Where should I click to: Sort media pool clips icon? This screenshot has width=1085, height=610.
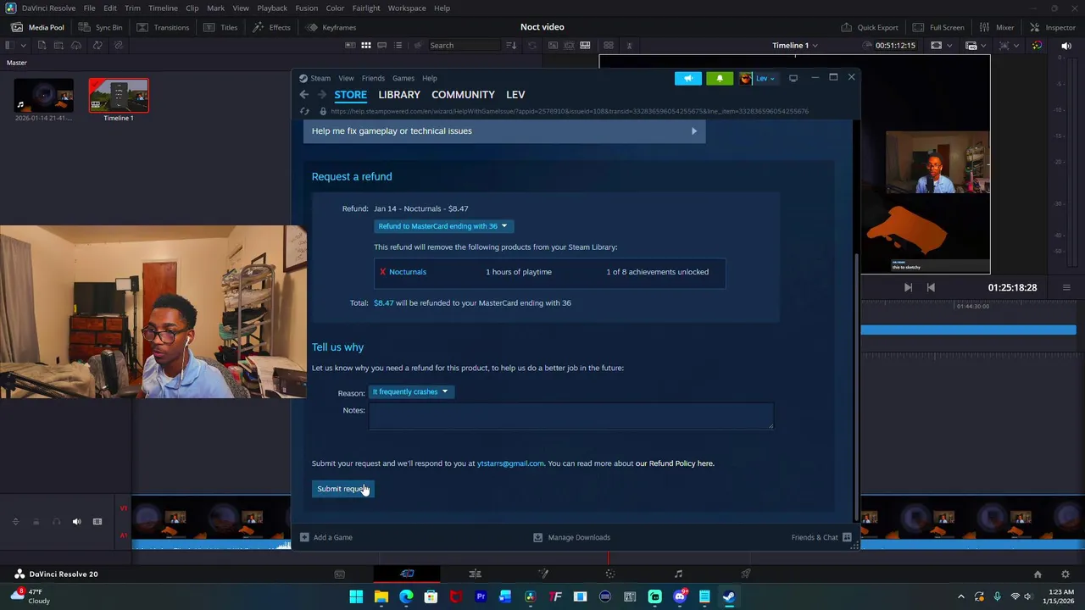click(511, 46)
